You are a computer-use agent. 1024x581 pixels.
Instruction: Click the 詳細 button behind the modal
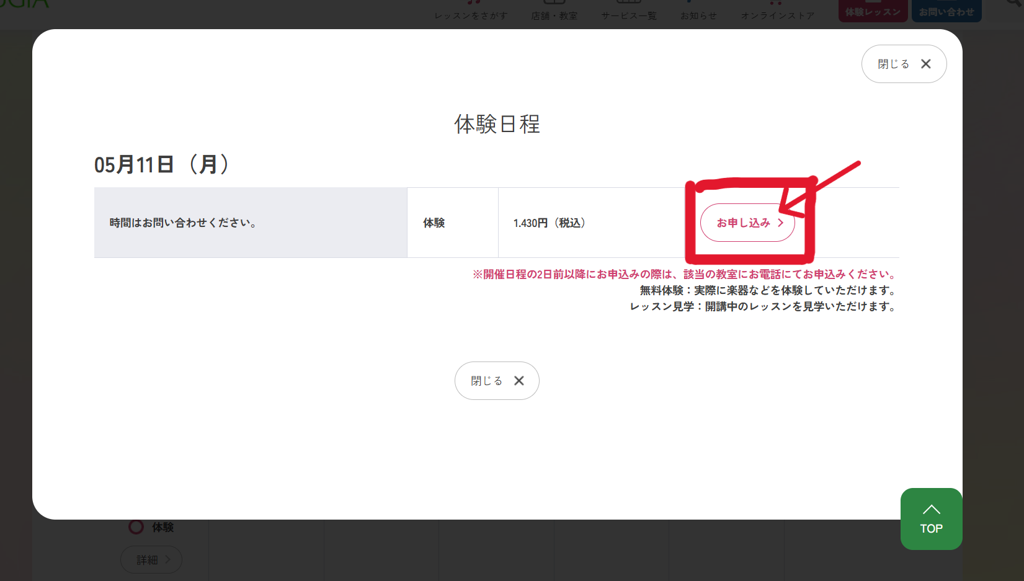click(151, 559)
